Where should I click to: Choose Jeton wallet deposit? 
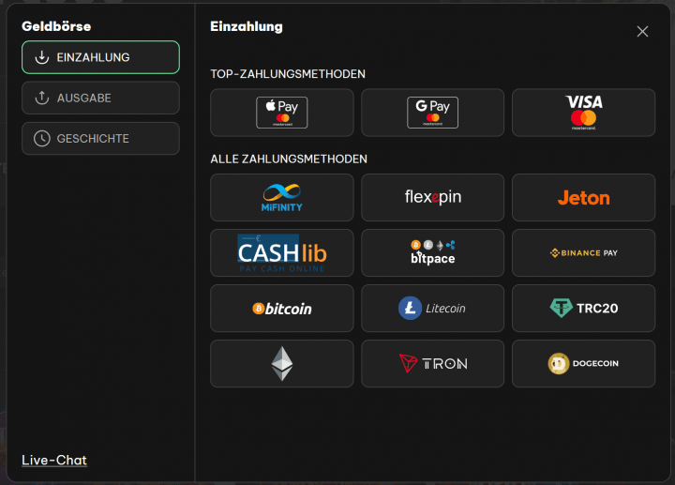click(x=584, y=197)
